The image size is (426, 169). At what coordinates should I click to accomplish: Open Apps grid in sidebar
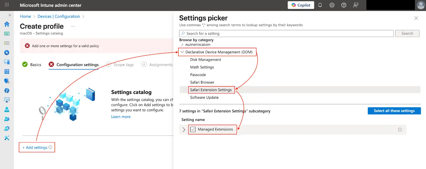7,71
